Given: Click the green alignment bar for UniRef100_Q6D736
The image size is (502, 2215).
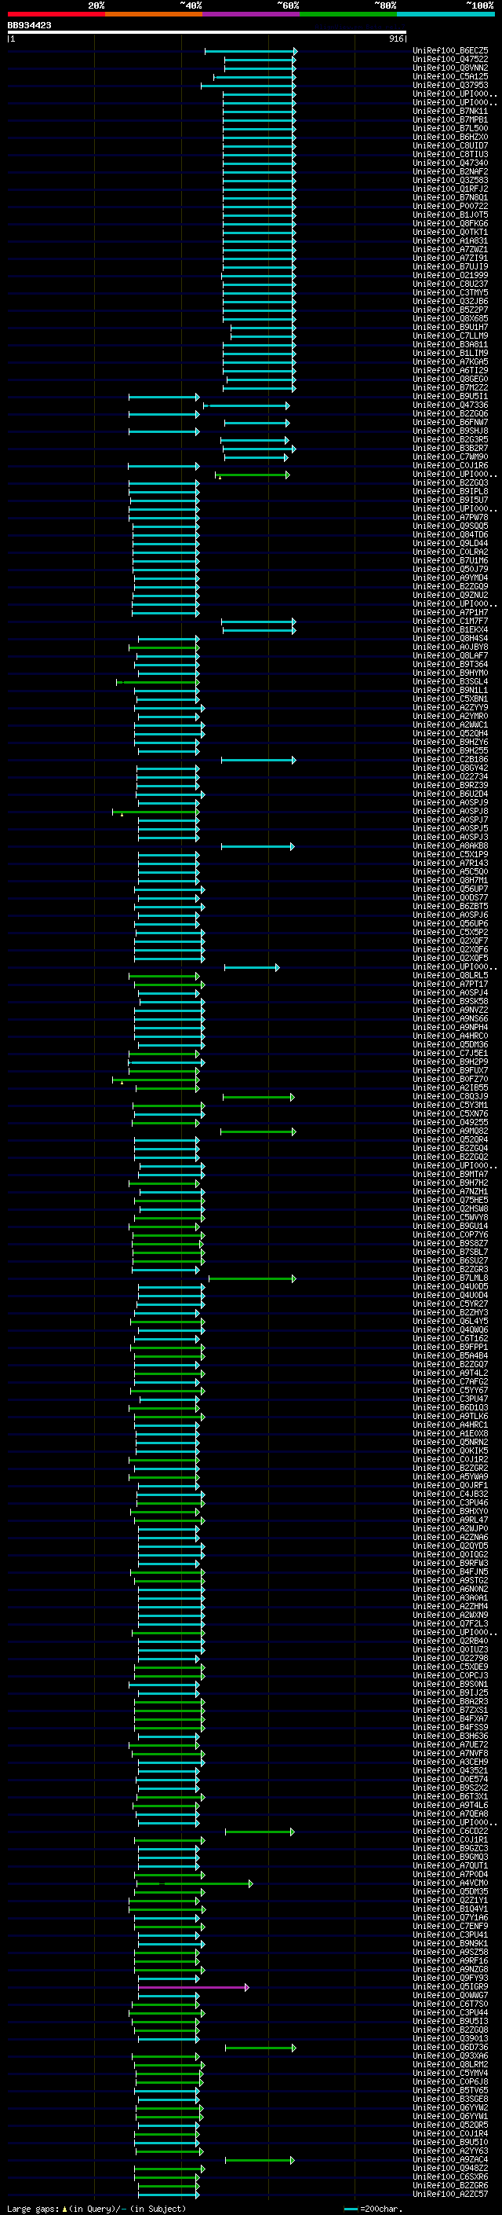Looking at the screenshot, I should point(260,2048).
